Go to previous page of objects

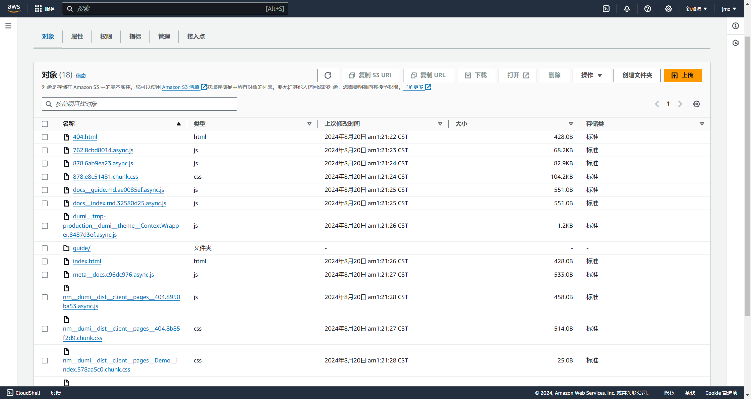(x=657, y=104)
